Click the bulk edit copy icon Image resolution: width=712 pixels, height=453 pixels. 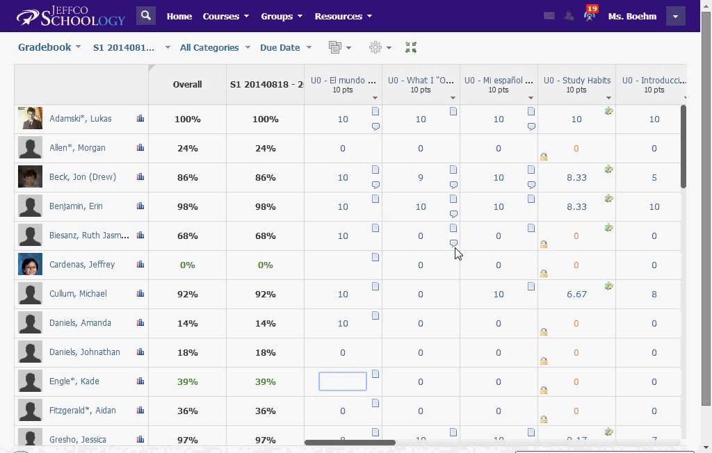(335, 47)
